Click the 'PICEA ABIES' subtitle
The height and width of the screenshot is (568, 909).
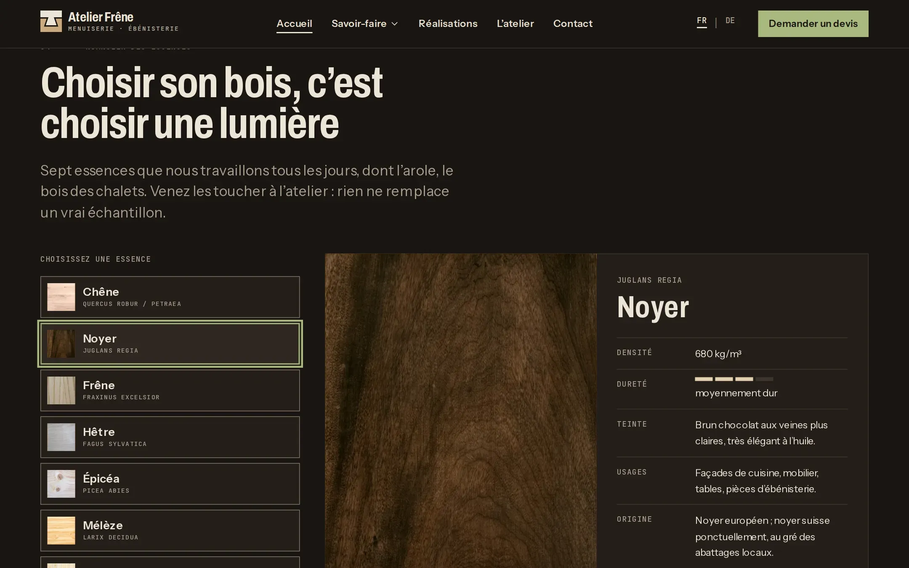[106, 491]
